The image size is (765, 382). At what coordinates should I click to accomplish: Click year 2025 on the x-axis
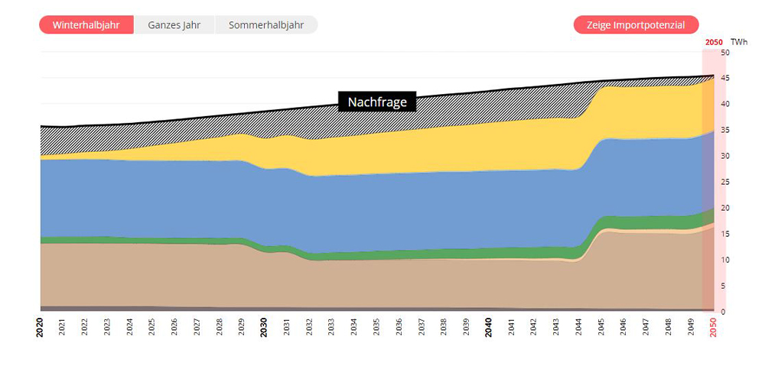point(151,328)
